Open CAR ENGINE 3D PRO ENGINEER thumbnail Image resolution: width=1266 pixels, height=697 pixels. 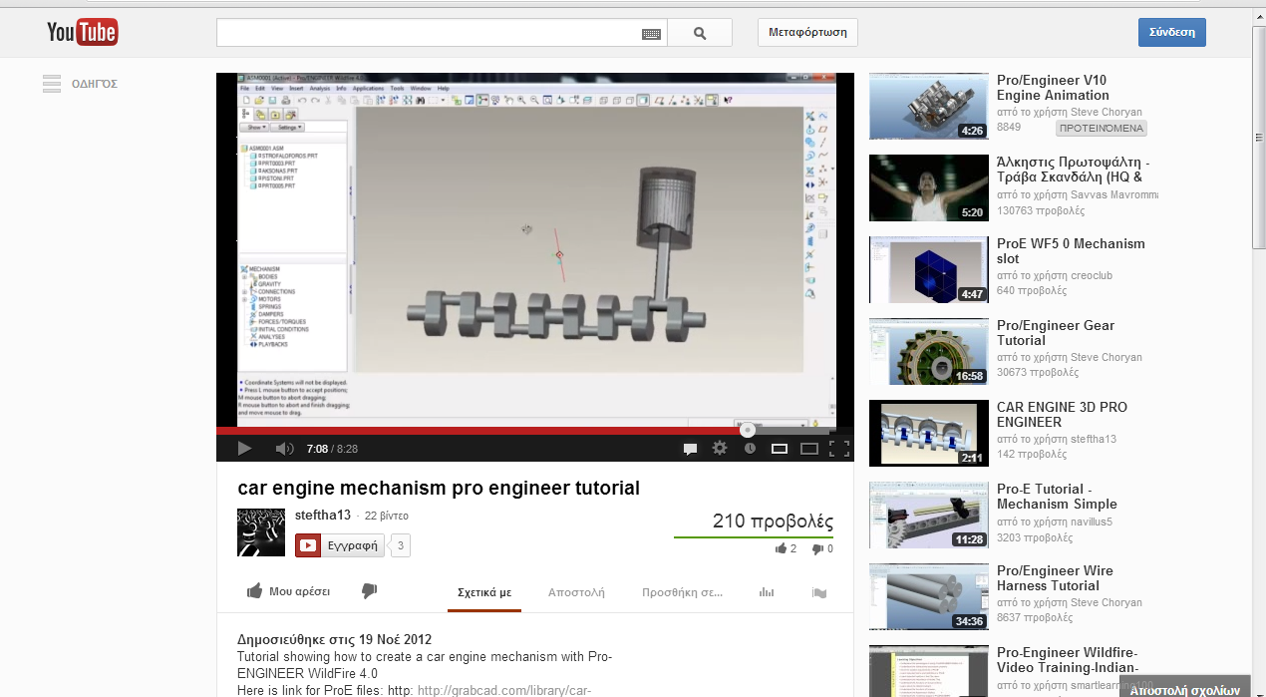click(x=929, y=434)
